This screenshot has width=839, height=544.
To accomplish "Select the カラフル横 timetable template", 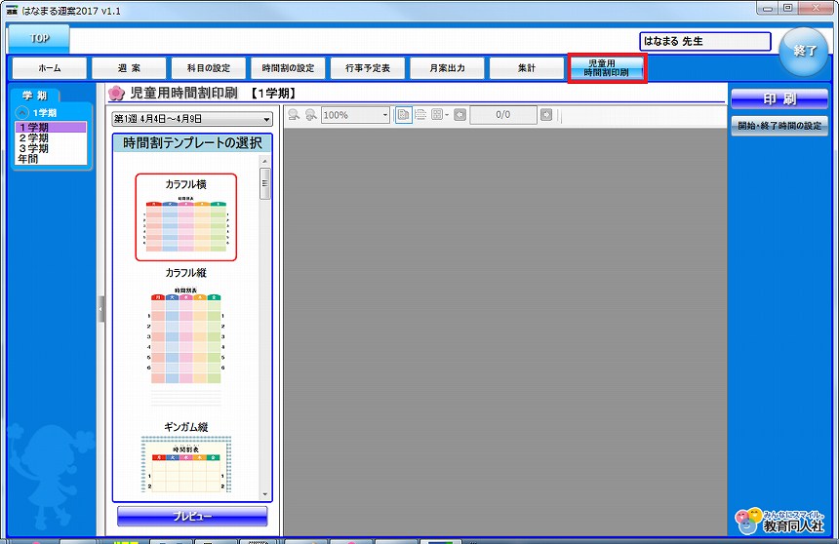I will pyautogui.click(x=185, y=217).
